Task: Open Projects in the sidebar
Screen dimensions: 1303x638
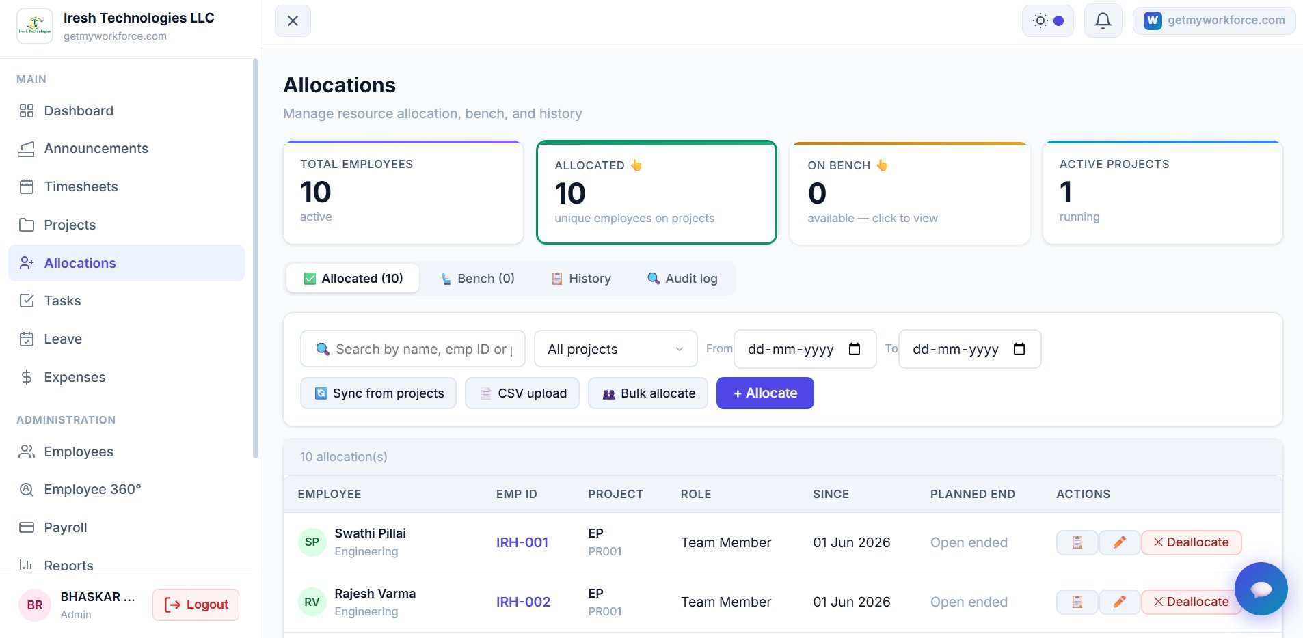Action: [x=126, y=225]
